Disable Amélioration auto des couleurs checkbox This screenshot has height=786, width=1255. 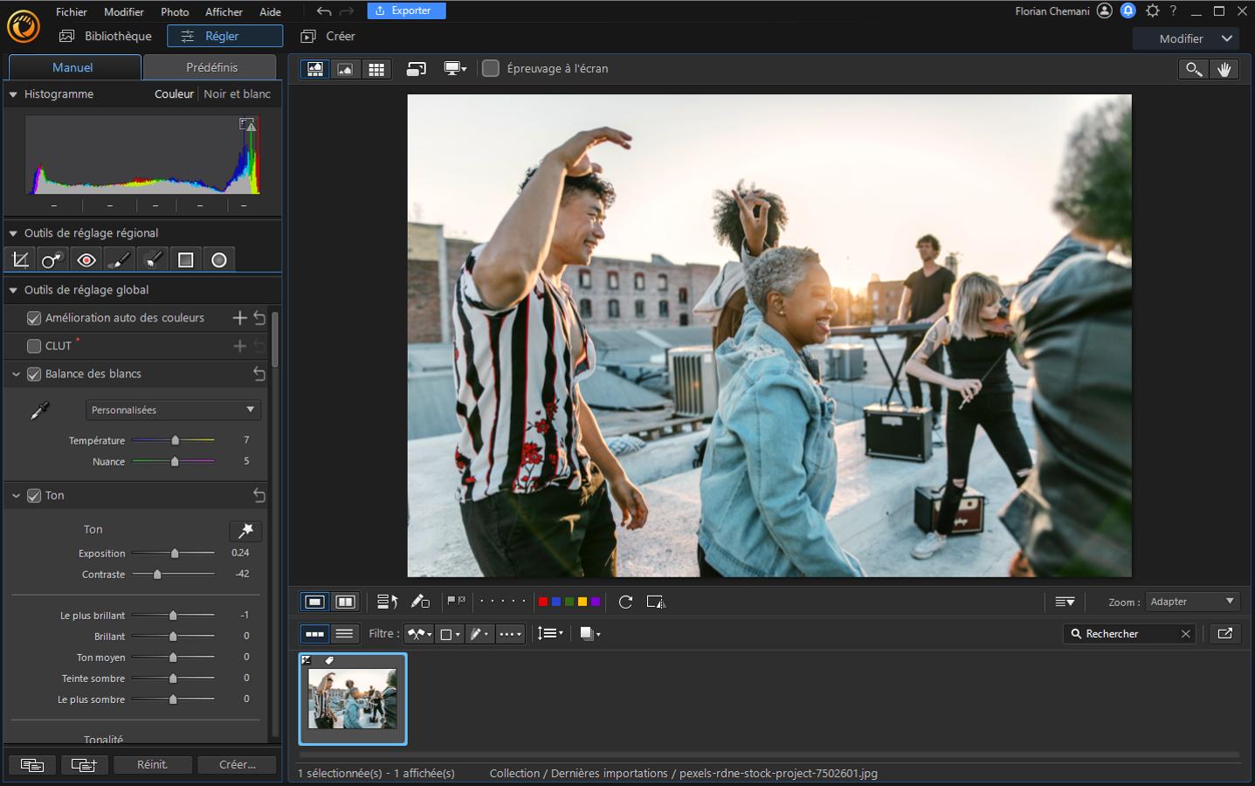34,318
